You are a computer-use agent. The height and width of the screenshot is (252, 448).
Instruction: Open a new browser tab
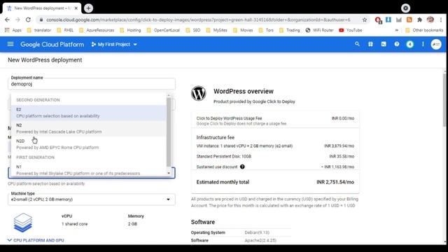[88, 8]
